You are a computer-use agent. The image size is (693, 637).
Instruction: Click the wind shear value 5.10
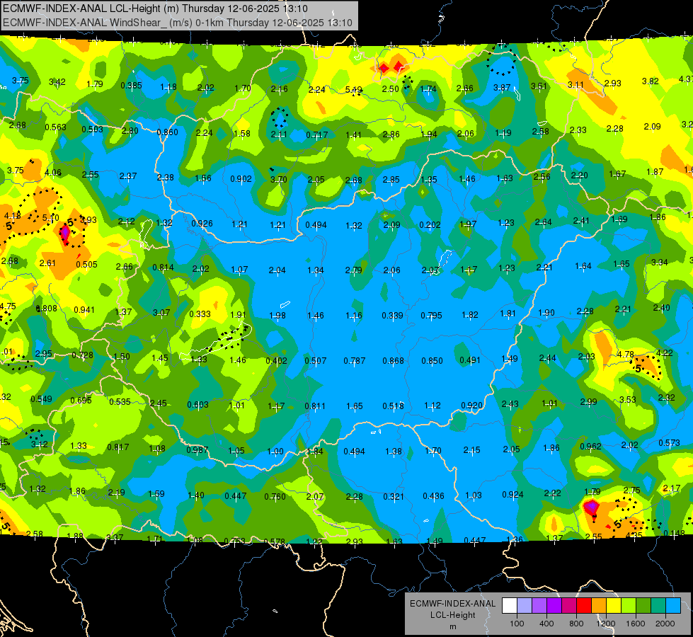coord(50,217)
